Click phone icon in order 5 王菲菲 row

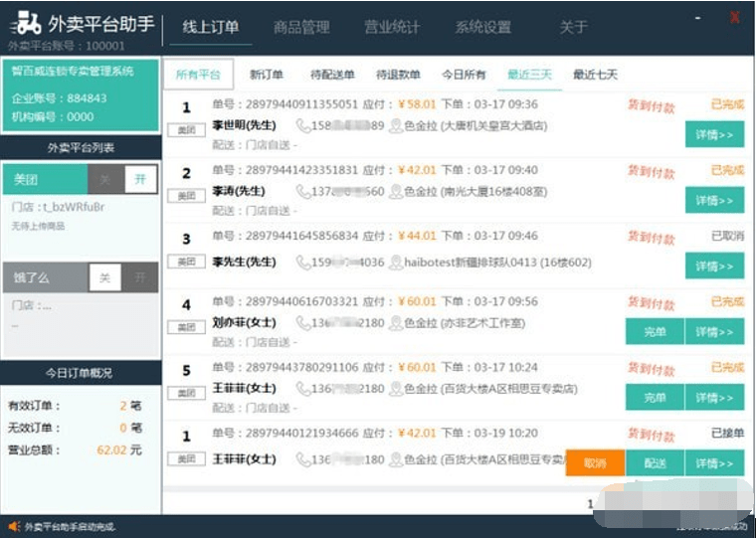[303, 389]
